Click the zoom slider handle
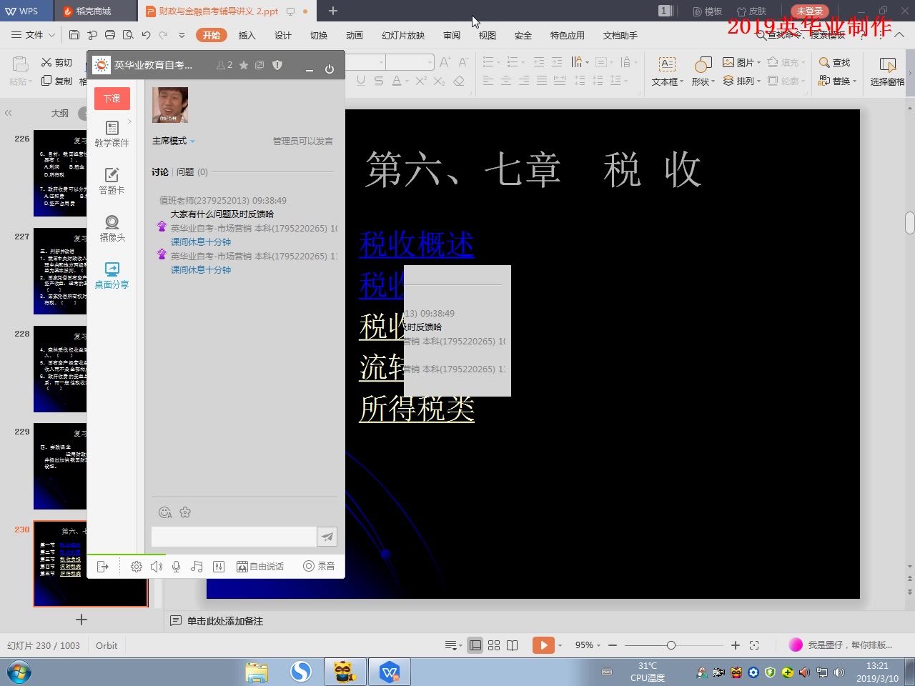 pos(671,645)
